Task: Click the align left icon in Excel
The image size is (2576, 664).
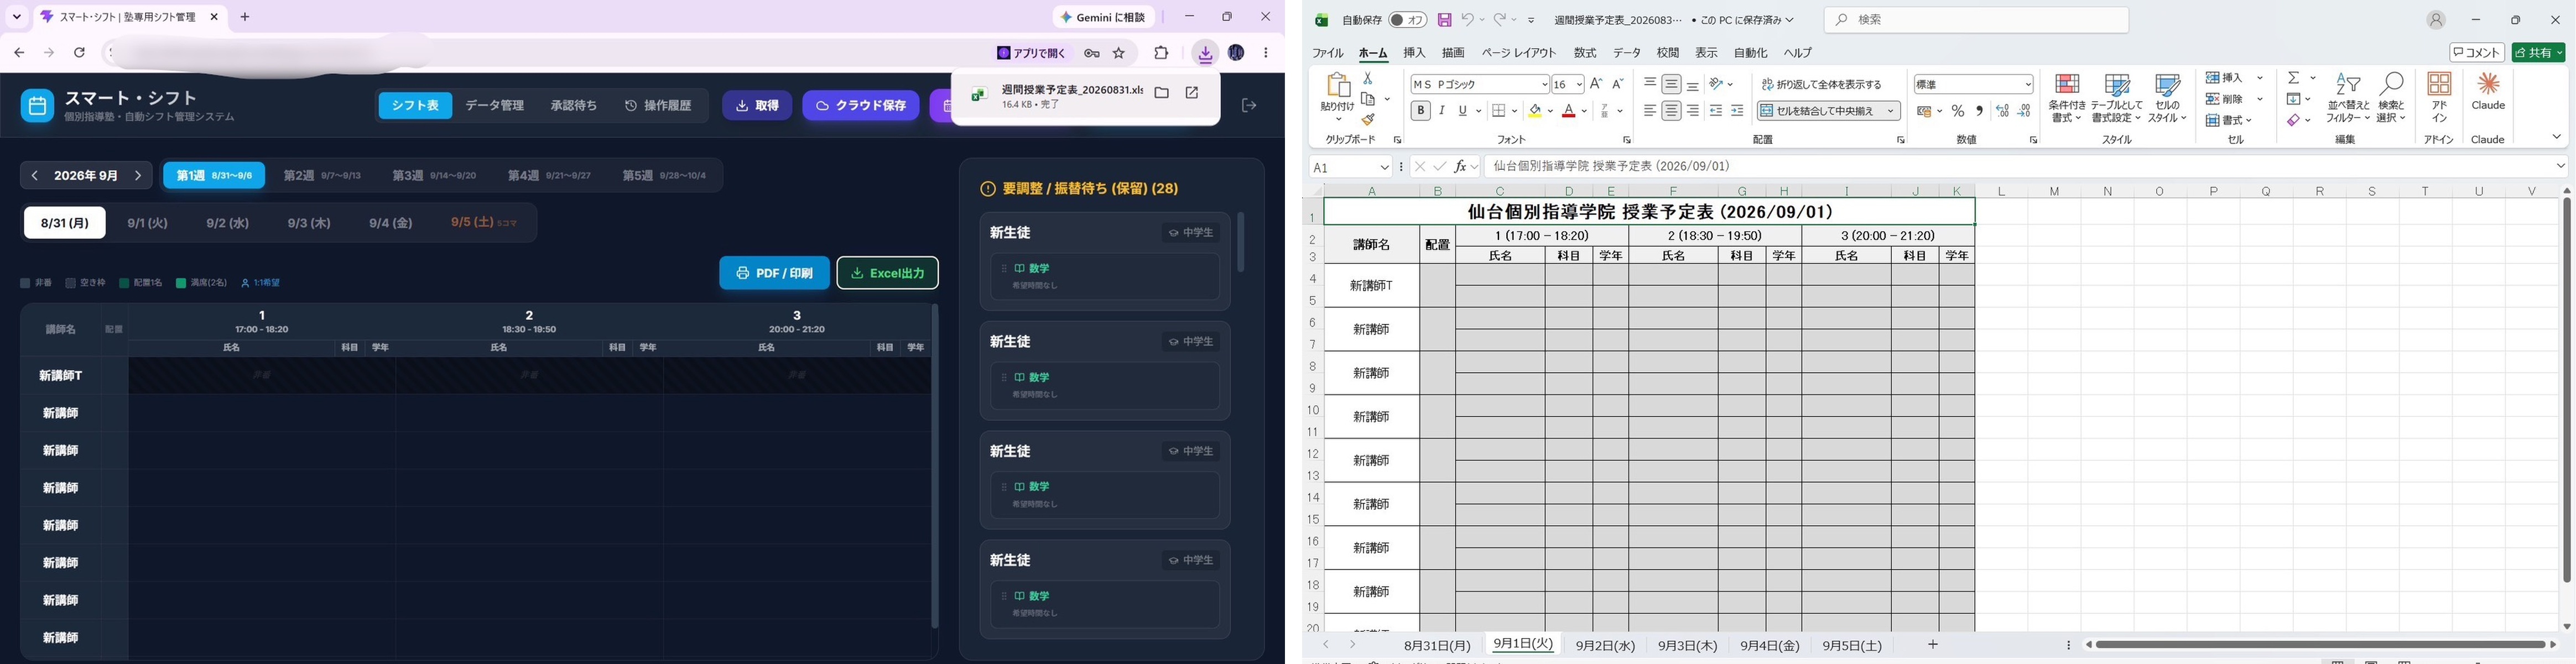Action: click(x=1650, y=111)
